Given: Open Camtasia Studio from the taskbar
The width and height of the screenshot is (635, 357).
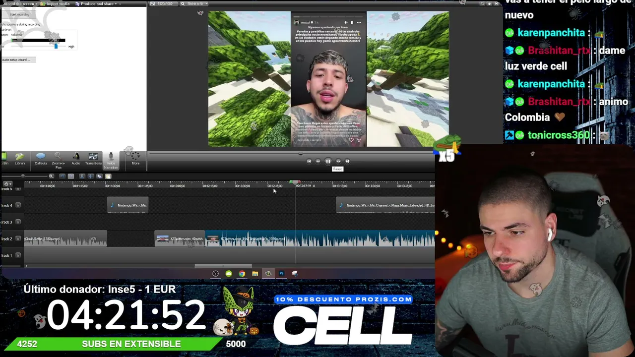Looking at the screenshot, I should [268, 274].
